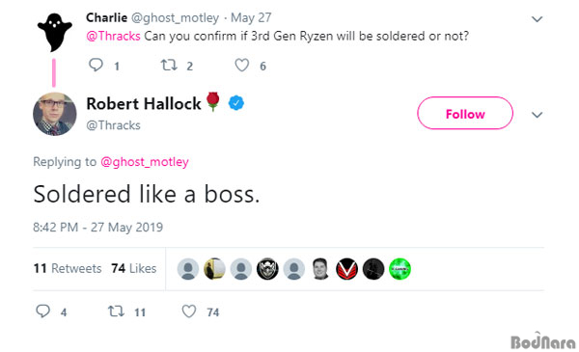Image resolution: width=579 pixels, height=352 pixels.
Task: Click the blue verified badge next to Robert Hallock
Action: click(x=236, y=103)
